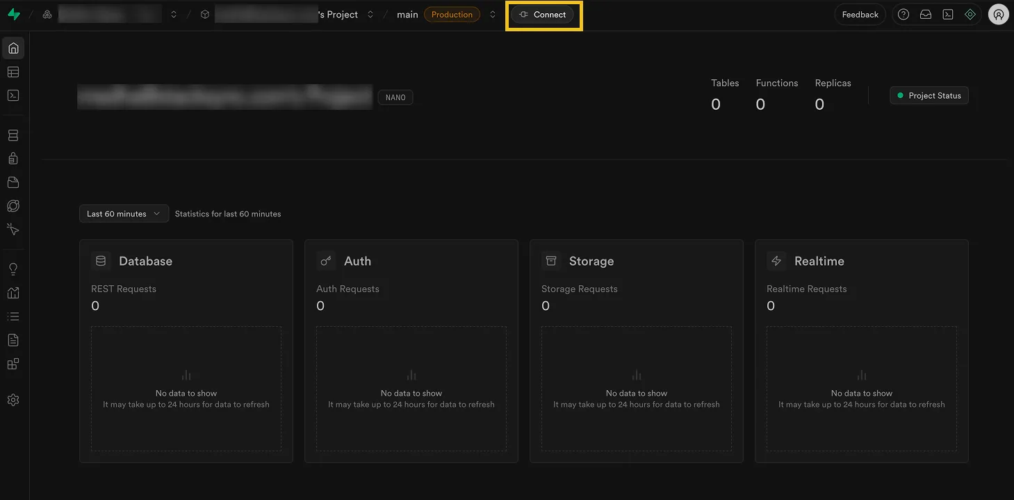
Task: Open the Project Overview home icon
Action: (x=13, y=48)
